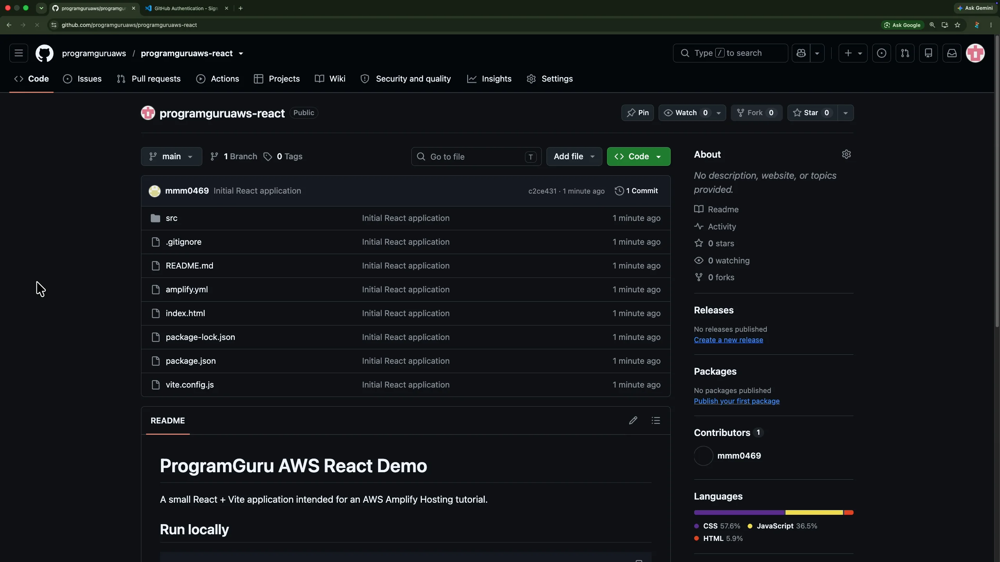Open the About section settings gear
This screenshot has height=562, width=1000.
tap(846, 155)
